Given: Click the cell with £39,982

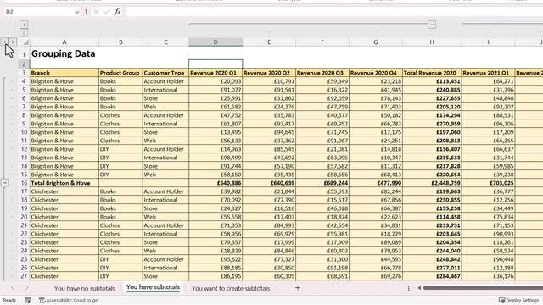Looking at the screenshot, I should coord(216,191).
